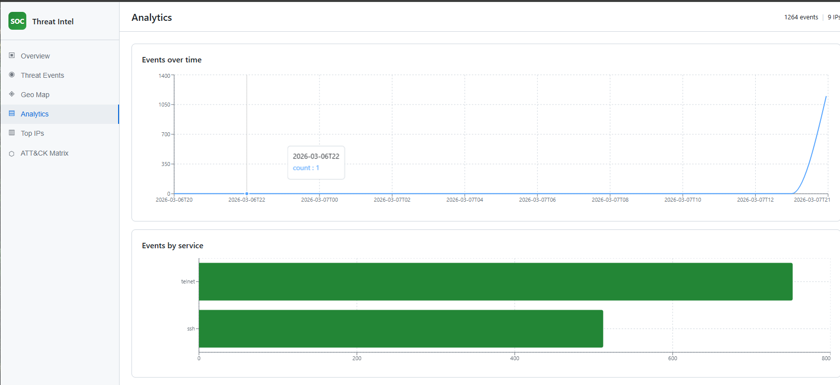The width and height of the screenshot is (840, 385).
Task: Click the telnet bar in service chart
Action: (495, 281)
